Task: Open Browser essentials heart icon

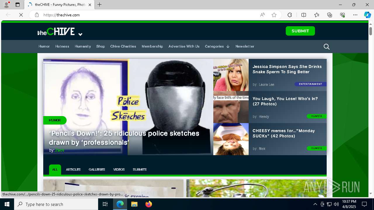Action: coord(342,15)
